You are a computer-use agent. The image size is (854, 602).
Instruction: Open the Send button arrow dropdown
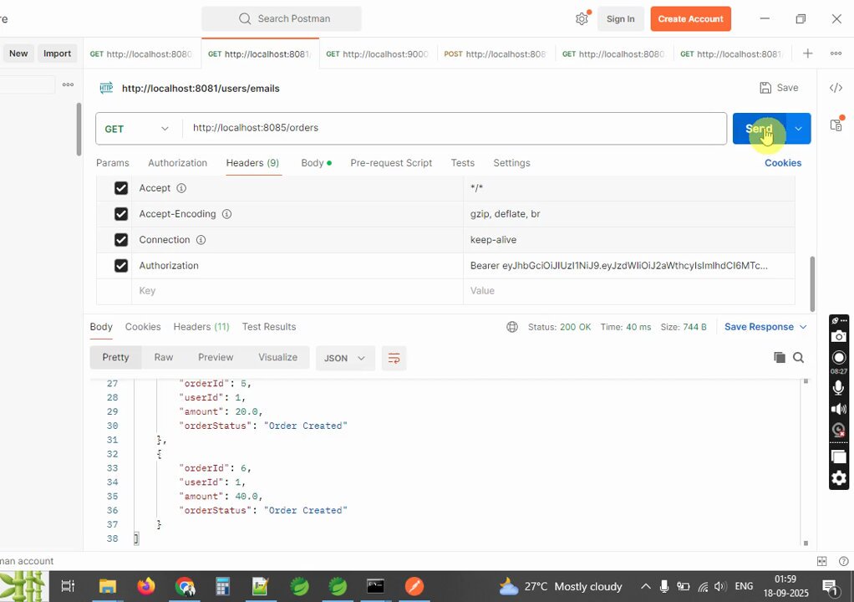point(799,129)
